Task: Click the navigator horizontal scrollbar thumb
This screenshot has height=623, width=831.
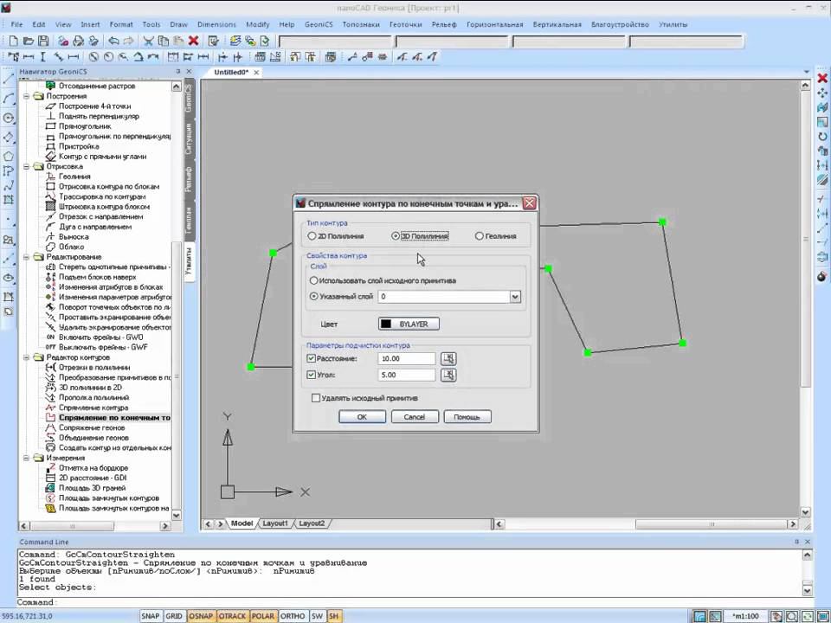Action: click(72, 526)
